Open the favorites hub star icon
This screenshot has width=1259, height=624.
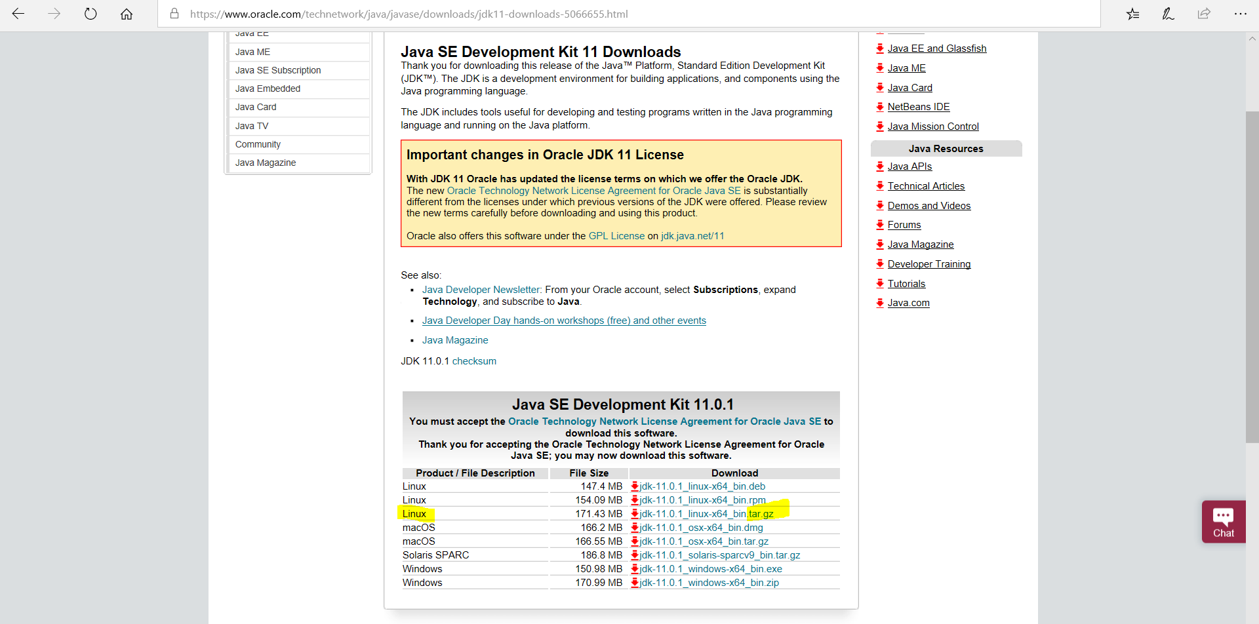click(x=1132, y=14)
